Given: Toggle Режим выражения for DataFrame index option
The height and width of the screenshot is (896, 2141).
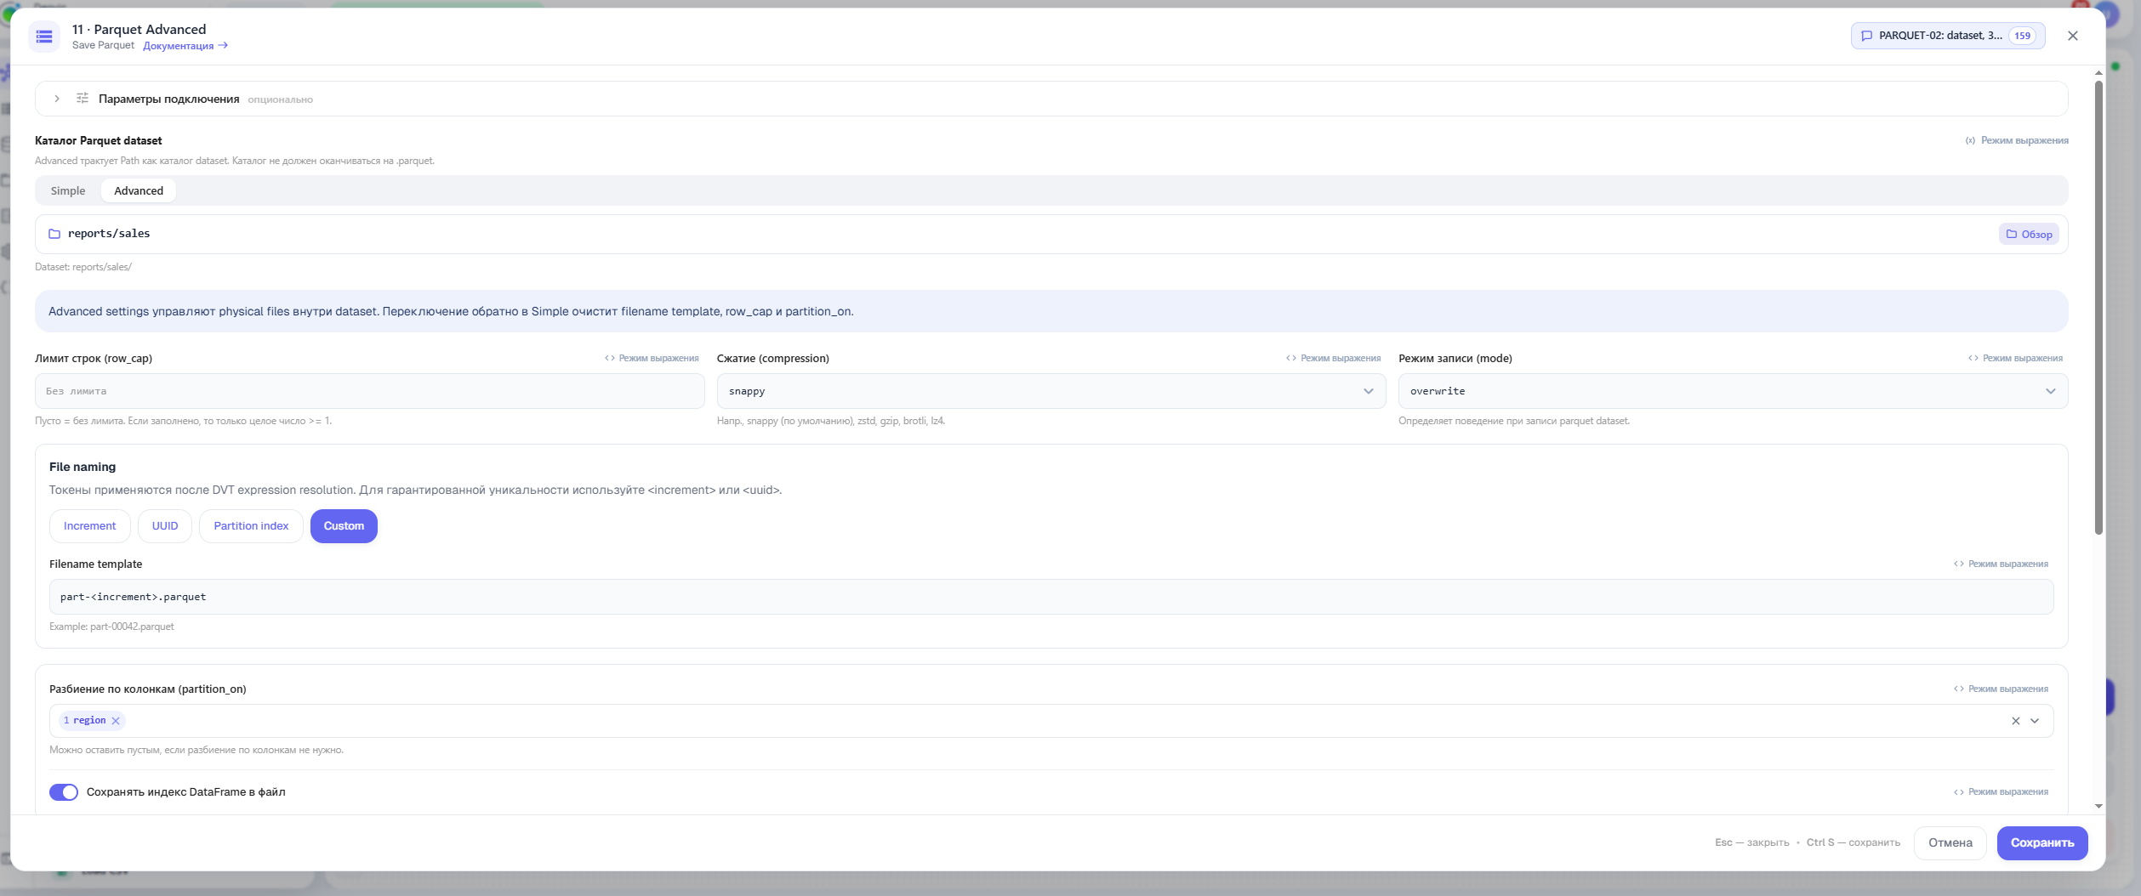Looking at the screenshot, I should click(x=2001, y=791).
